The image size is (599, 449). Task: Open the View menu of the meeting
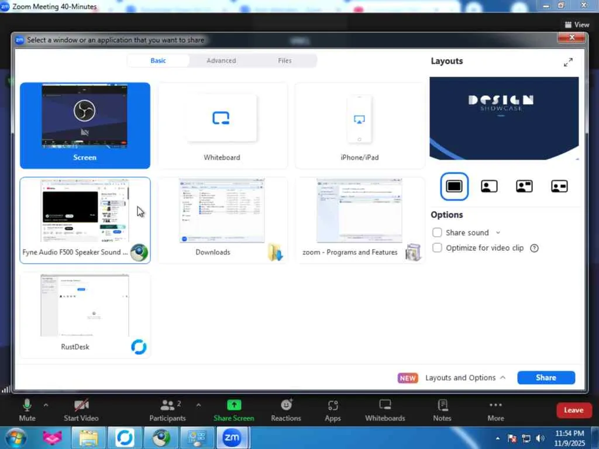[577, 25]
